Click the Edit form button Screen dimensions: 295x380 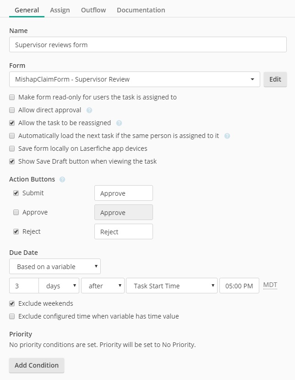coord(275,79)
